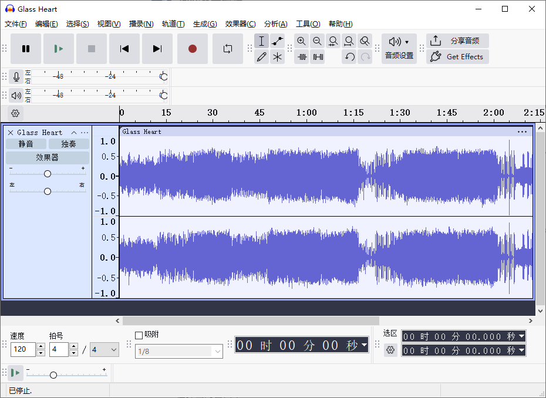
Task: Open the 轨道(T) menu
Action: pos(173,23)
